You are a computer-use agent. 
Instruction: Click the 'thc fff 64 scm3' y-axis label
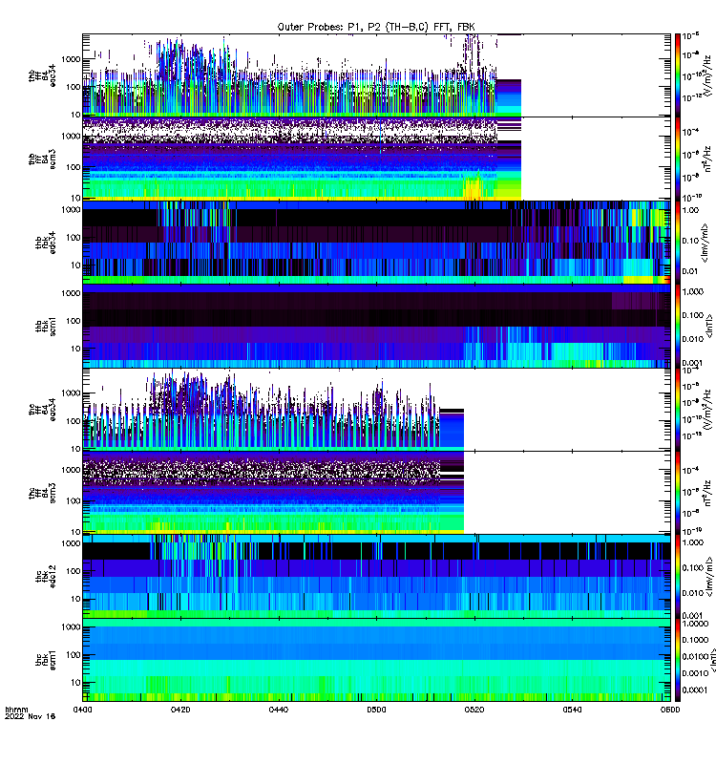click(42, 493)
